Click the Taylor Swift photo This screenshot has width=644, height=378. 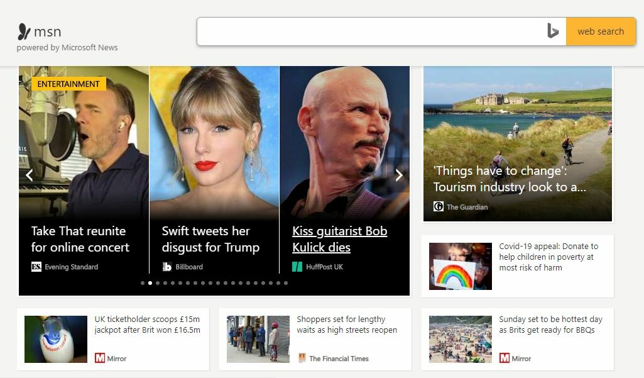(214, 142)
